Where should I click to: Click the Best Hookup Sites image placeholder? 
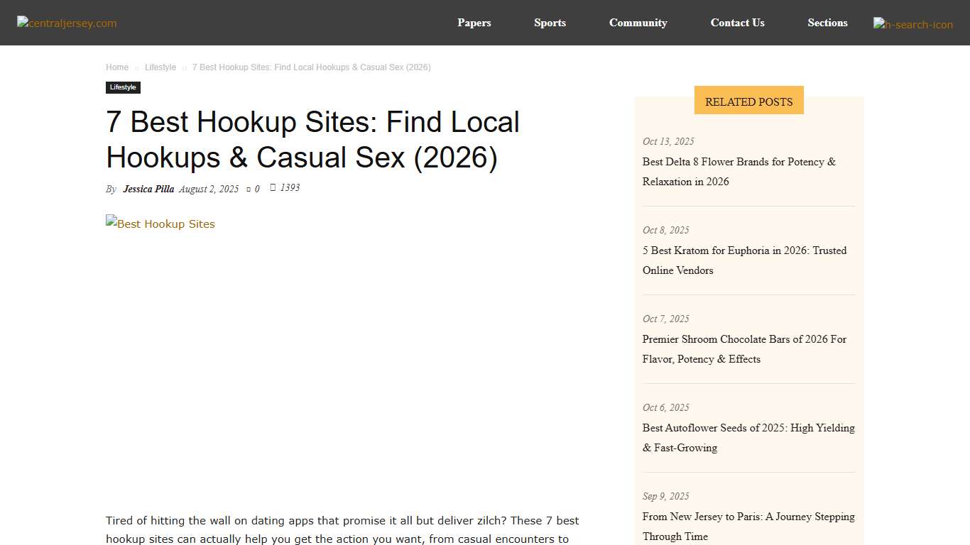(160, 224)
